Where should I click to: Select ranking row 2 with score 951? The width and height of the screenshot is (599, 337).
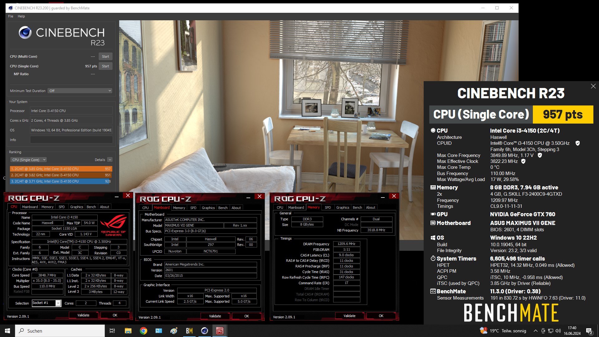tap(61, 175)
